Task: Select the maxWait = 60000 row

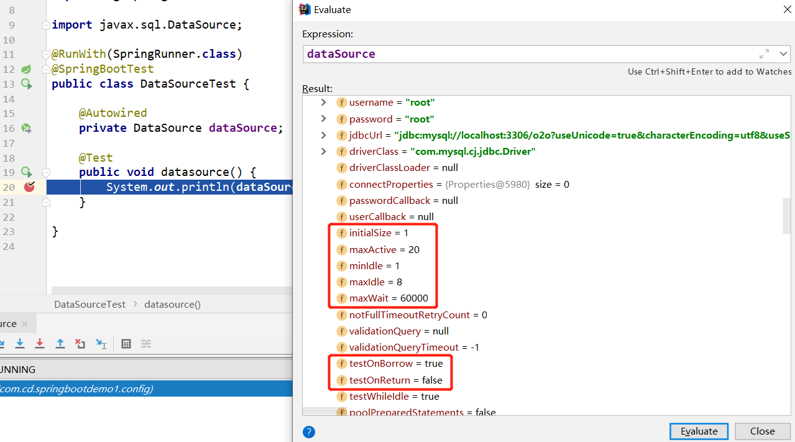Action: [382, 298]
